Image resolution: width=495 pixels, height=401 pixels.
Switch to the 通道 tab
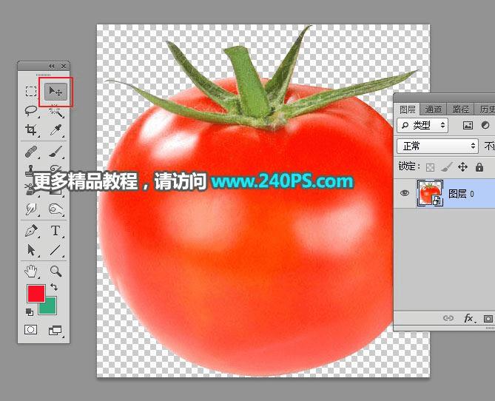[433, 109]
